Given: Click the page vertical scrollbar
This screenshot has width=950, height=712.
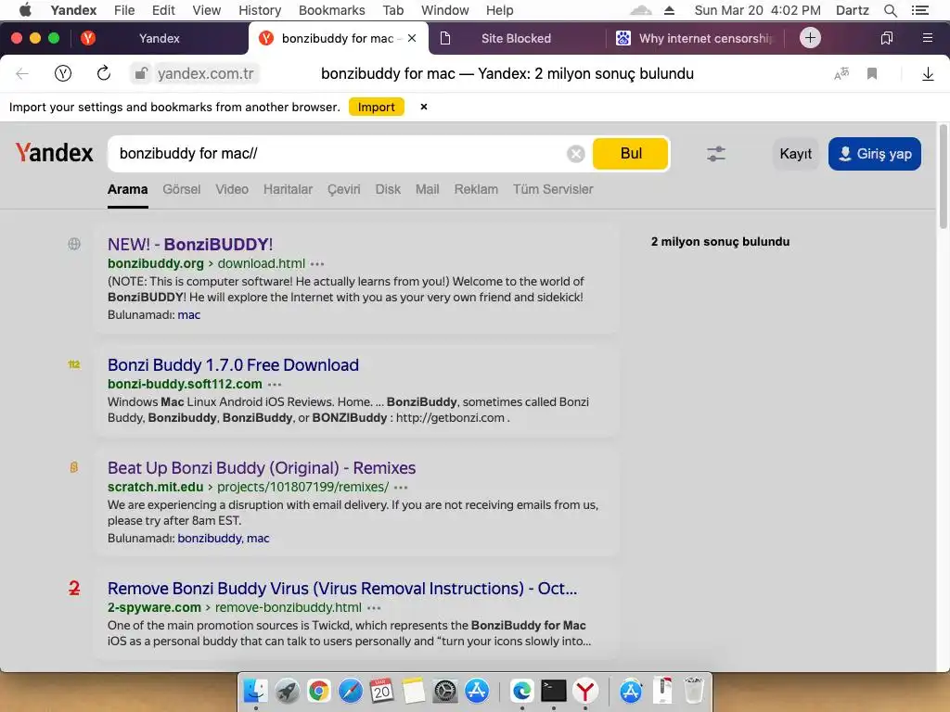Looking at the screenshot, I should pos(943,176).
